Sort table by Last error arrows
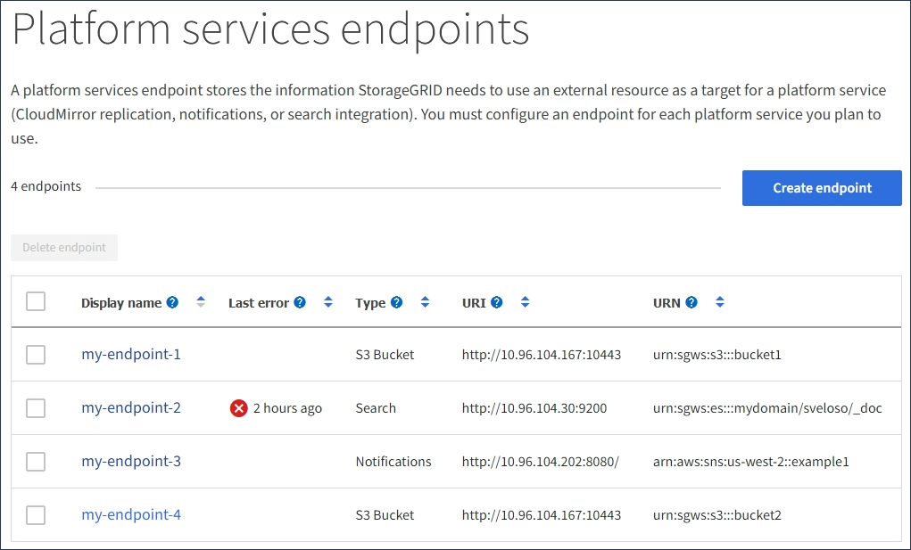This screenshot has width=911, height=550. 328,302
